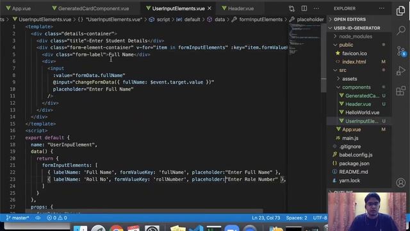
Task: Open the Search view in activity bar
Action: (x=400, y=30)
